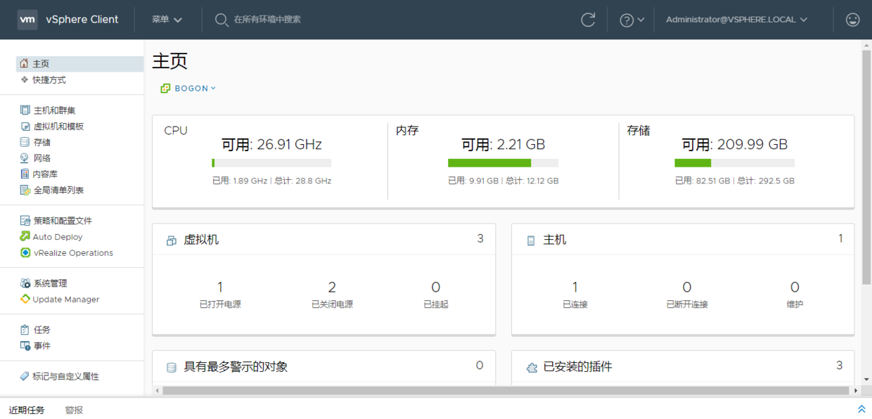Screen dimensions: 872x419
Task: Open the 菜单 dropdown
Action: coord(166,19)
